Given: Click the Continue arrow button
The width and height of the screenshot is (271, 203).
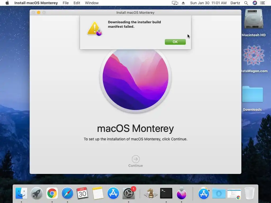Looking at the screenshot, I should (135, 159).
